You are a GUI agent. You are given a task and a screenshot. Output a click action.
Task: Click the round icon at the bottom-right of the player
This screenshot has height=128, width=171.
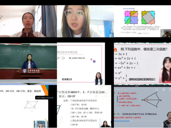pyautogui.click(x=163, y=125)
